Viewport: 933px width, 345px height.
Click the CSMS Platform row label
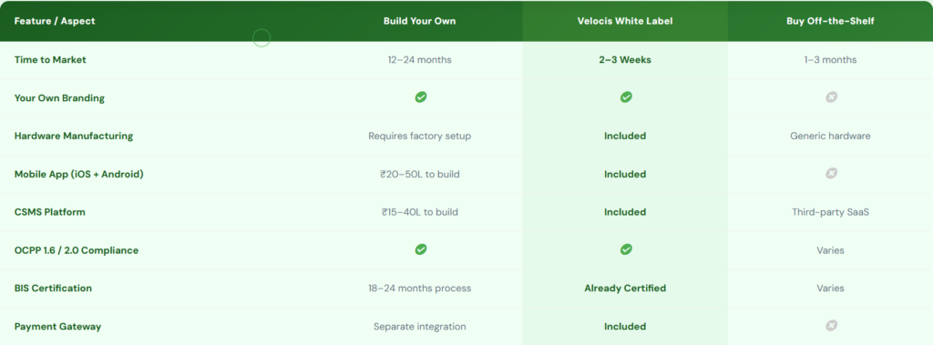tap(49, 212)
